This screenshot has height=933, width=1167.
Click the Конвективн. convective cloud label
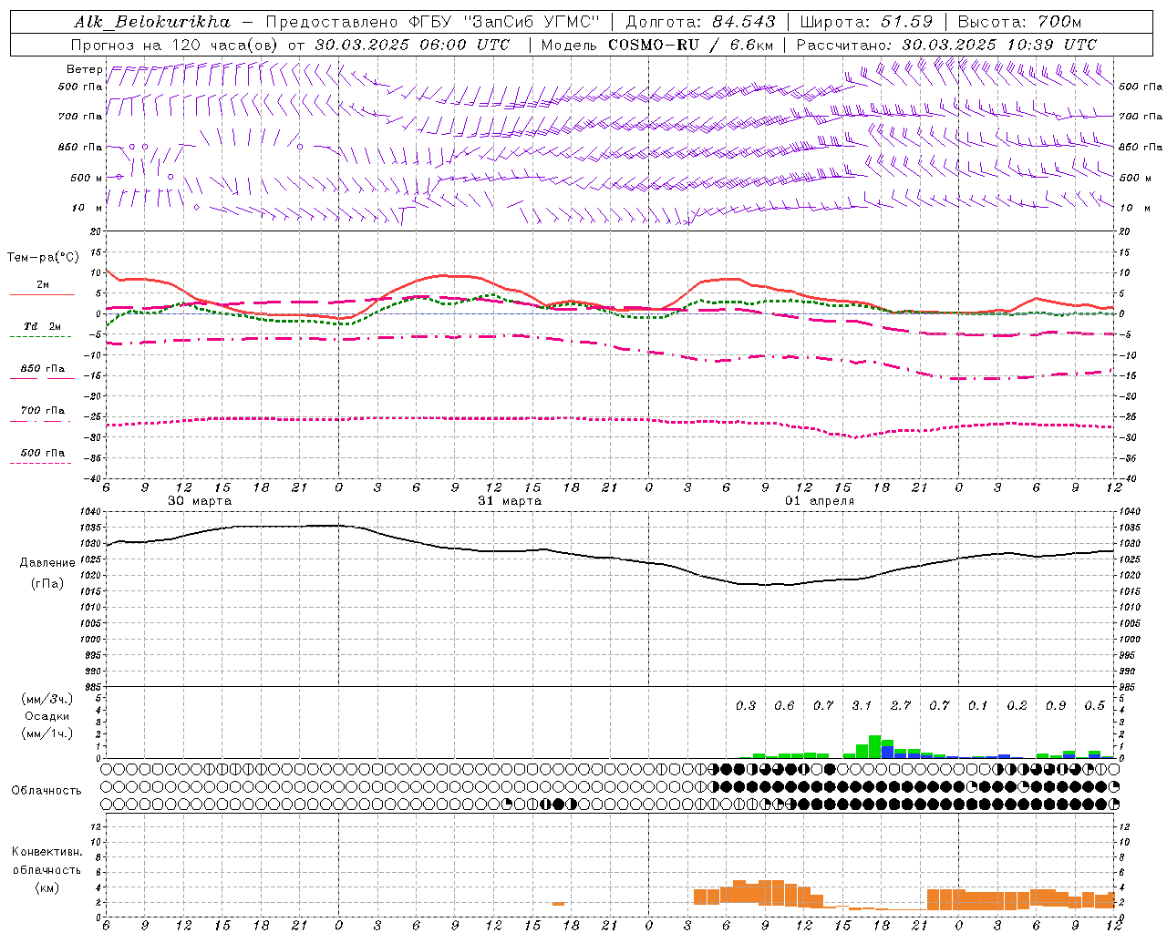click(46, 852)
